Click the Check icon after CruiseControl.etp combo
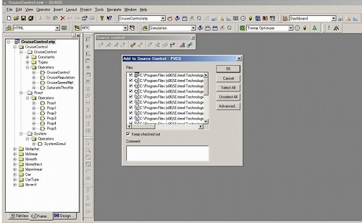Viewport: 362px width, 223px height. 170,18
